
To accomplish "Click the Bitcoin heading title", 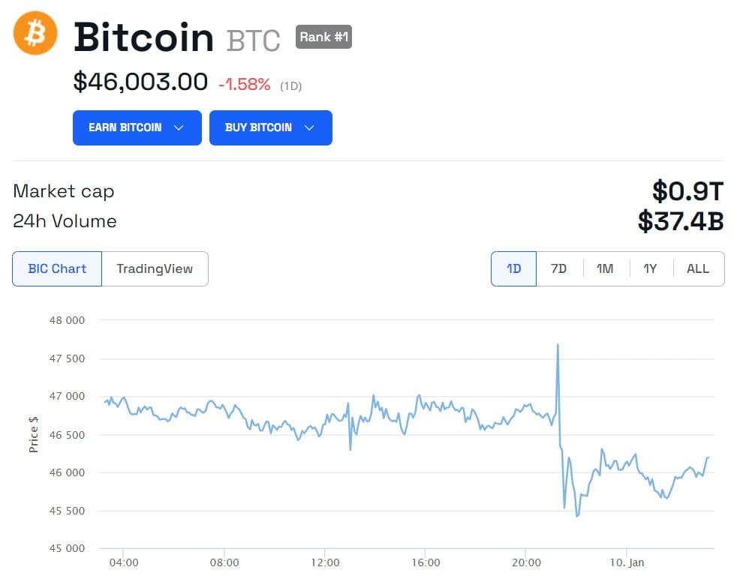I will point(144,37).
